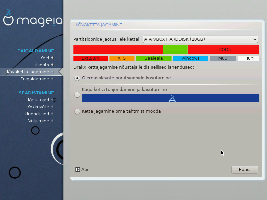The height and width of the screenshot is (200, 267).
Task: Click the blue Mageia full-disk preview bar
Action: [x=171, y=98]
